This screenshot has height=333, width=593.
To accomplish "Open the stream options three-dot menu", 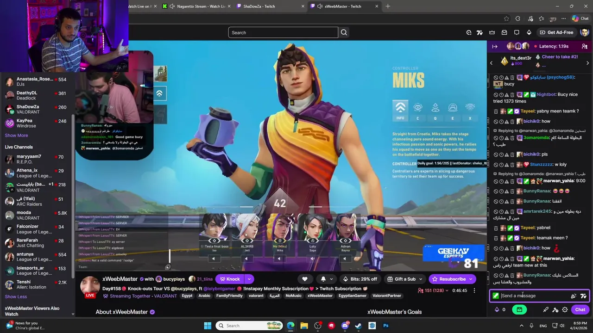I will click(474, 290).
